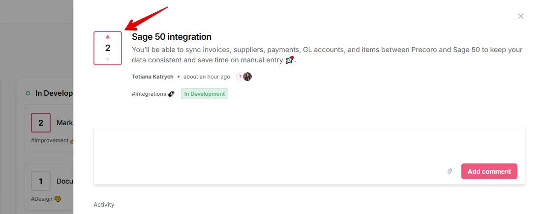Toggle the vote box showing 2 votes
Screen dimensions: 543x214
point(108,48)
